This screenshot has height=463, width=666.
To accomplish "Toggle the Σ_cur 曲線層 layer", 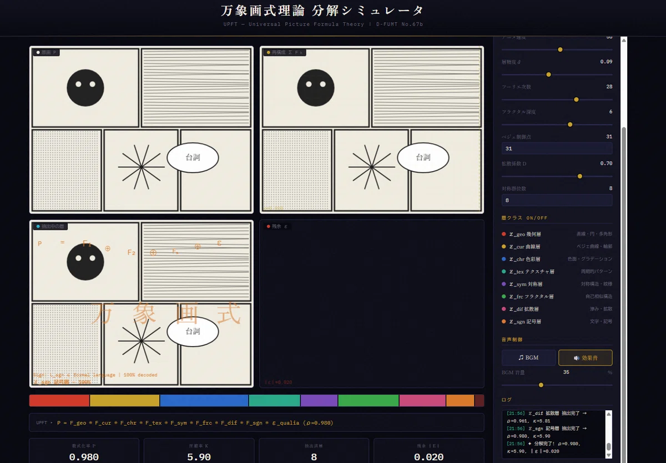I will [557, 247].
